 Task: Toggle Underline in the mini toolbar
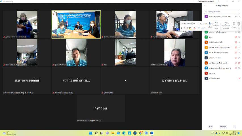click(x=187, y=28)
